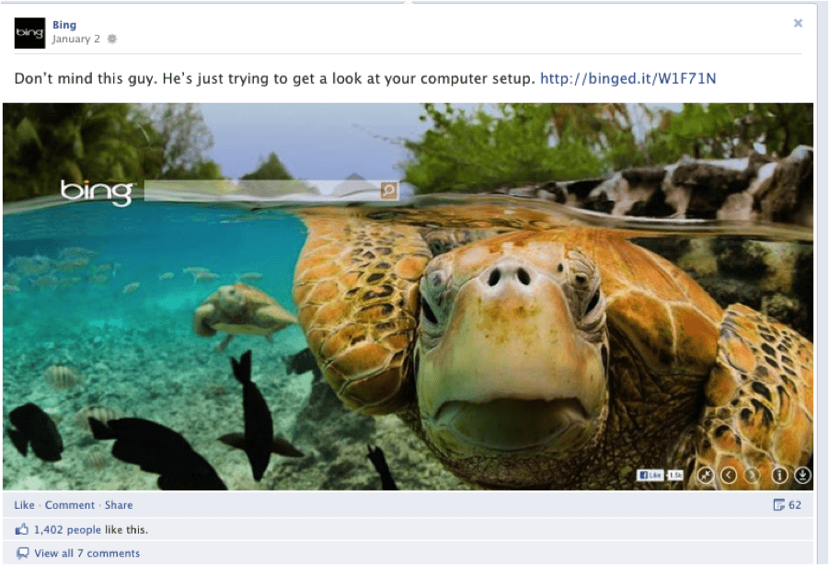Go to next Bing background image
This screenshot has height=565, width=829.
coord(752,475)
